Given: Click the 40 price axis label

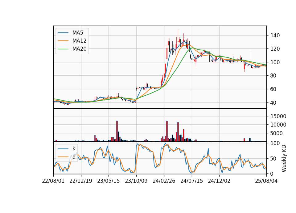Looking at the screenshot, I should click(x=273, y=102).
